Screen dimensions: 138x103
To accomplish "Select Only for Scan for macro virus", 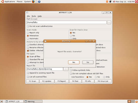I will tap(71, 39).
